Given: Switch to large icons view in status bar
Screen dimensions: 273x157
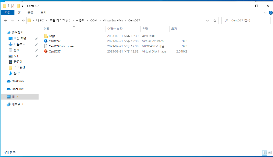Looking at the screenshot, I should point(270,153).
